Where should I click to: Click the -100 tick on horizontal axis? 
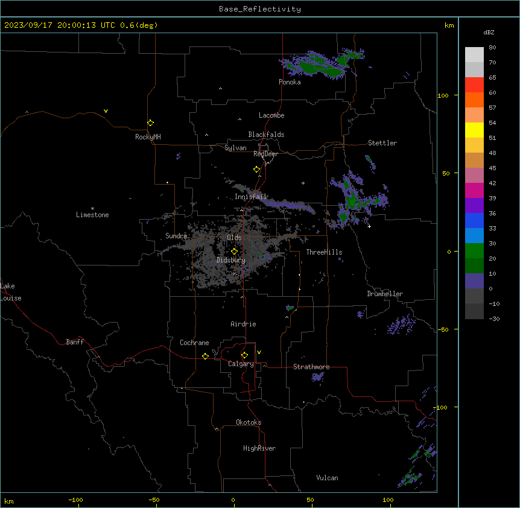[75, 500]
